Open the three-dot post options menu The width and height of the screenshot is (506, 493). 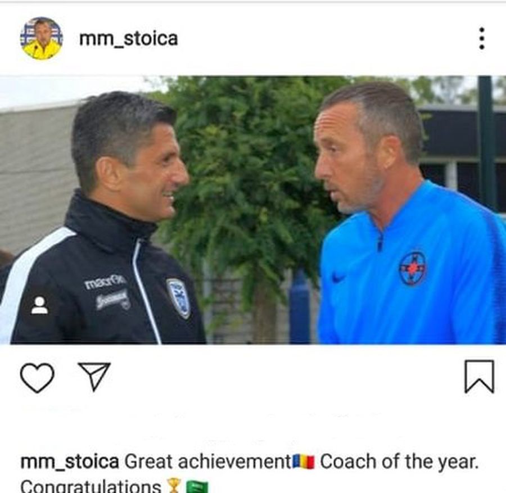click(481, 38)
